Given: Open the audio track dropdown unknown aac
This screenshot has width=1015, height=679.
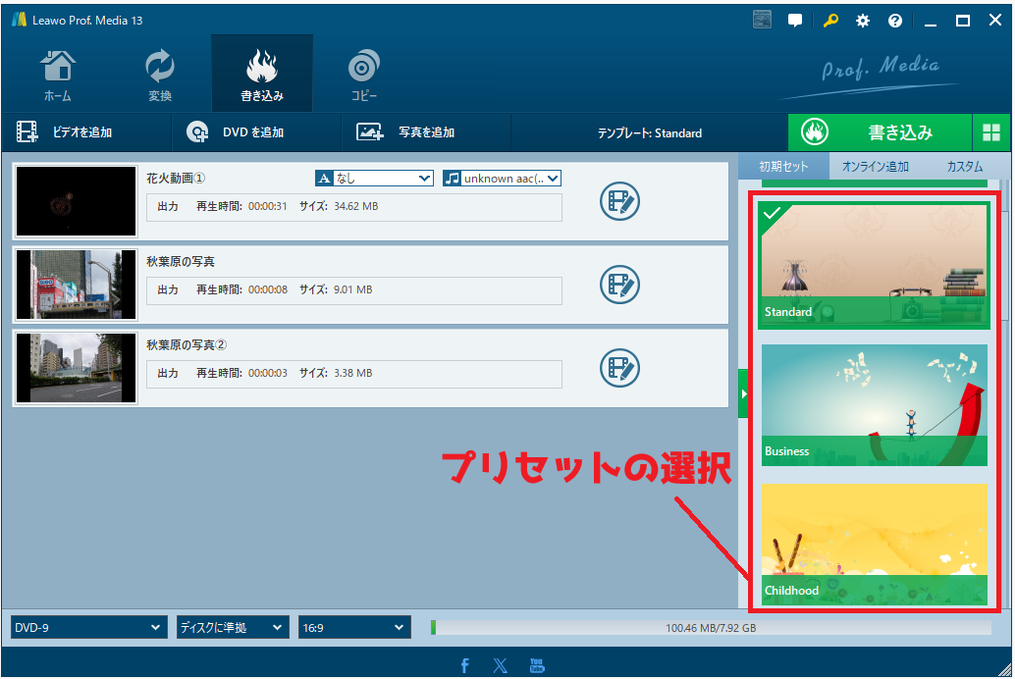Looking at the screenshot, I should (x=502, y=178).
